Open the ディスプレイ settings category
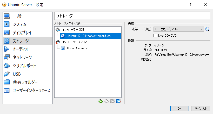This screenshot has width=213, height=114. click(x=28, y=33)
